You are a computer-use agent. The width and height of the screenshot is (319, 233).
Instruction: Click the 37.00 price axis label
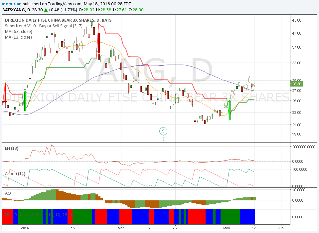[297, 47]
